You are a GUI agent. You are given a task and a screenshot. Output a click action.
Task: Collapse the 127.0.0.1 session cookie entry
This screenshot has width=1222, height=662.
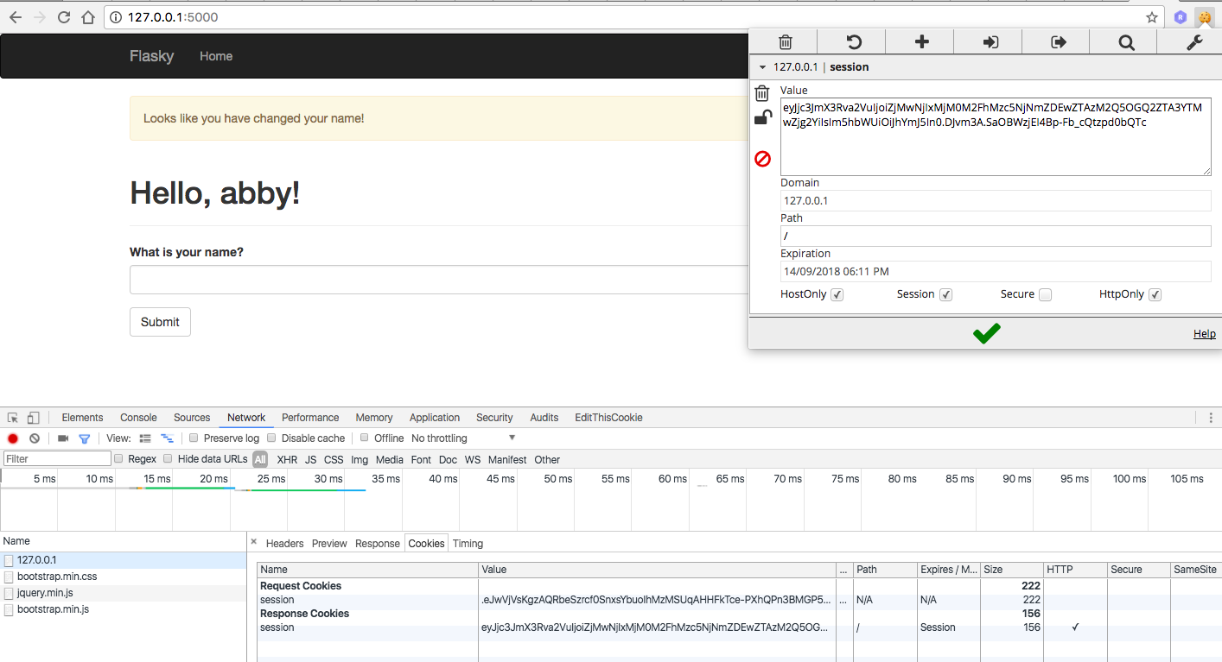click(762, 67)
